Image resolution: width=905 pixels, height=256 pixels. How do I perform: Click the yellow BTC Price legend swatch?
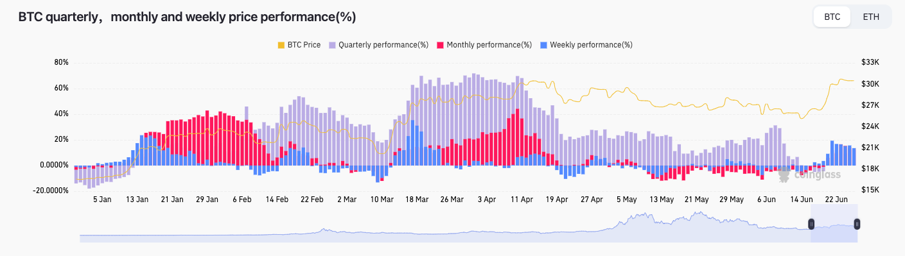pyautogui.click(x=281, y=45)
